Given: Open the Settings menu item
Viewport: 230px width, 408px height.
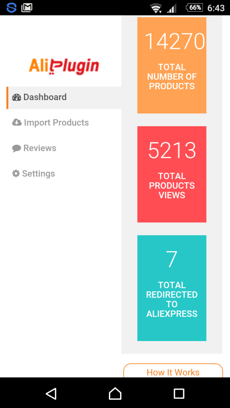Looking at the screenshot, I should 64,174.
